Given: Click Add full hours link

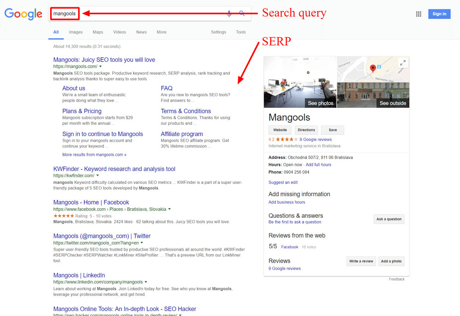Looking at the screenshot, I should tap(318, 165).
